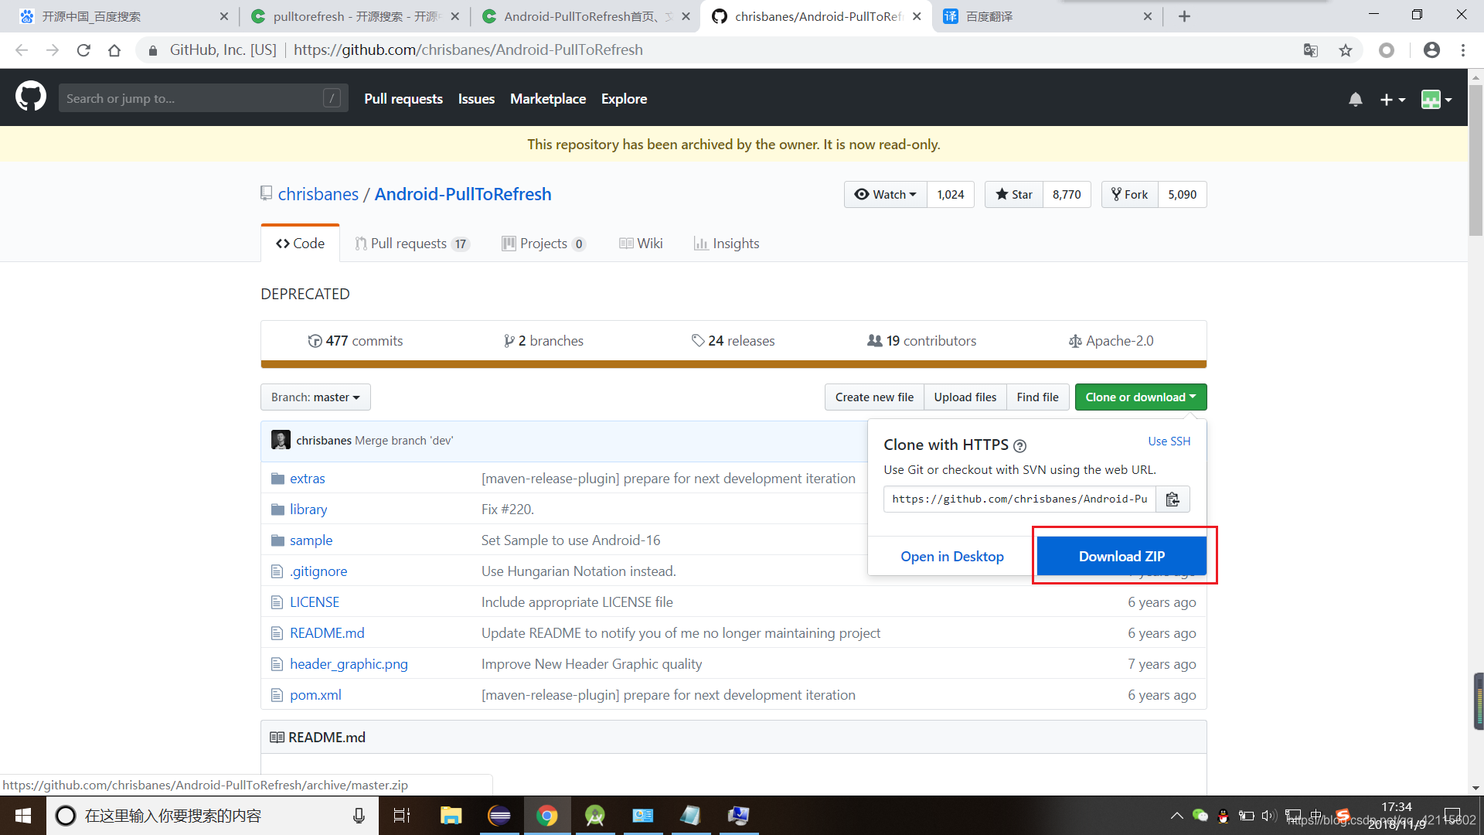1484x835 pixels.
Task: Copy clone URL to clipboard
Action: (x=1173, y=499)
